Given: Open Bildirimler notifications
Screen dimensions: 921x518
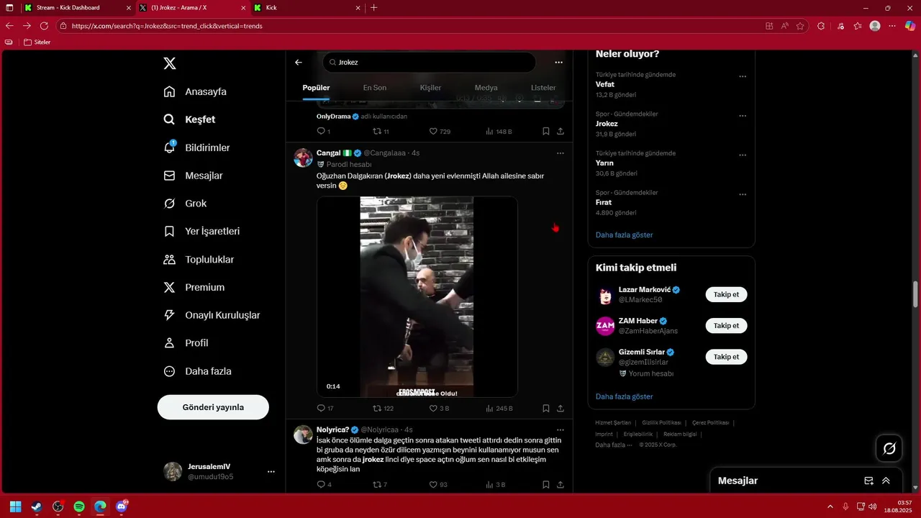Looking at the screenshot, I should [197, 147].
